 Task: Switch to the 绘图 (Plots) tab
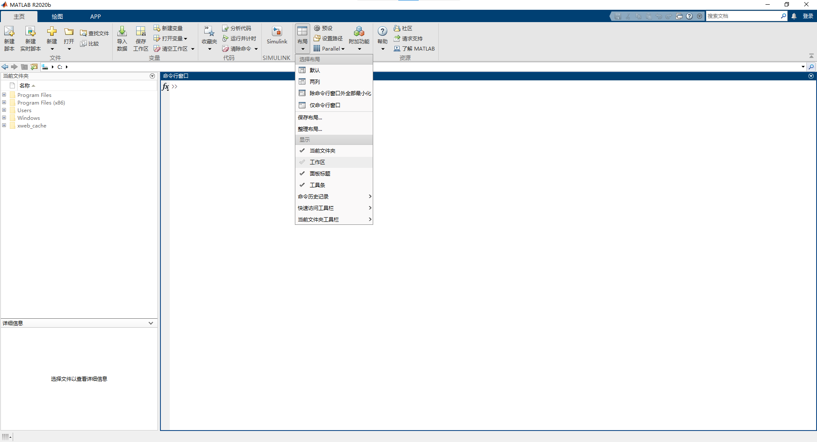pyautogui.click(x=57, y=16)
